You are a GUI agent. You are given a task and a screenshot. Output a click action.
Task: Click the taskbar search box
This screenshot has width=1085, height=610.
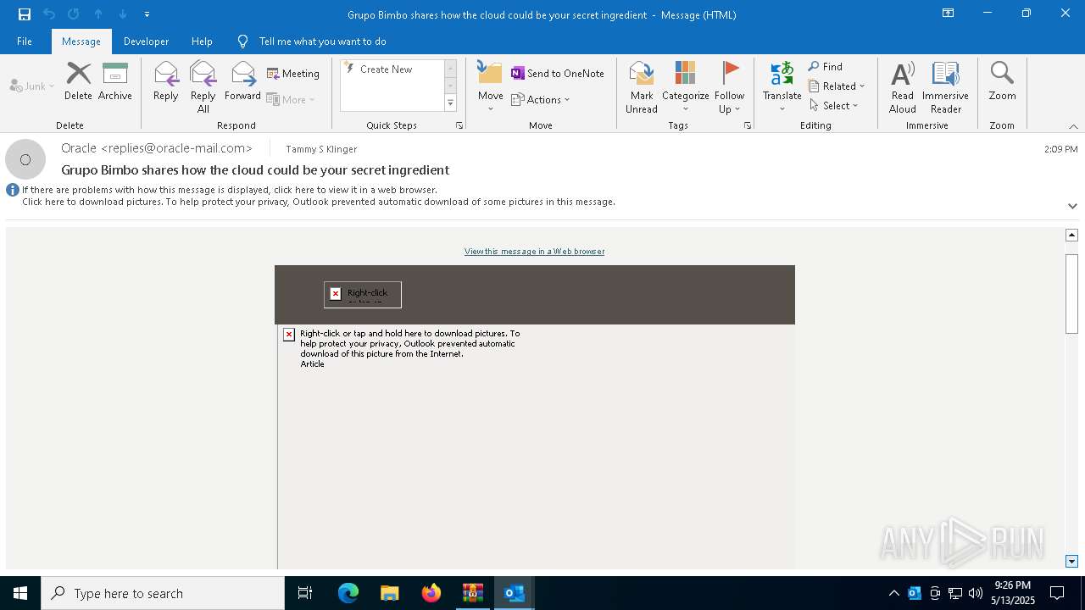(x=163, y=593)
